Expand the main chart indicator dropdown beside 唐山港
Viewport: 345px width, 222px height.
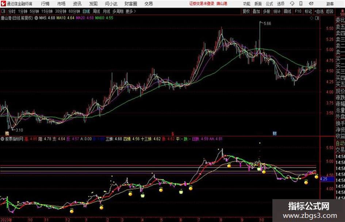(x=36, y=18)
